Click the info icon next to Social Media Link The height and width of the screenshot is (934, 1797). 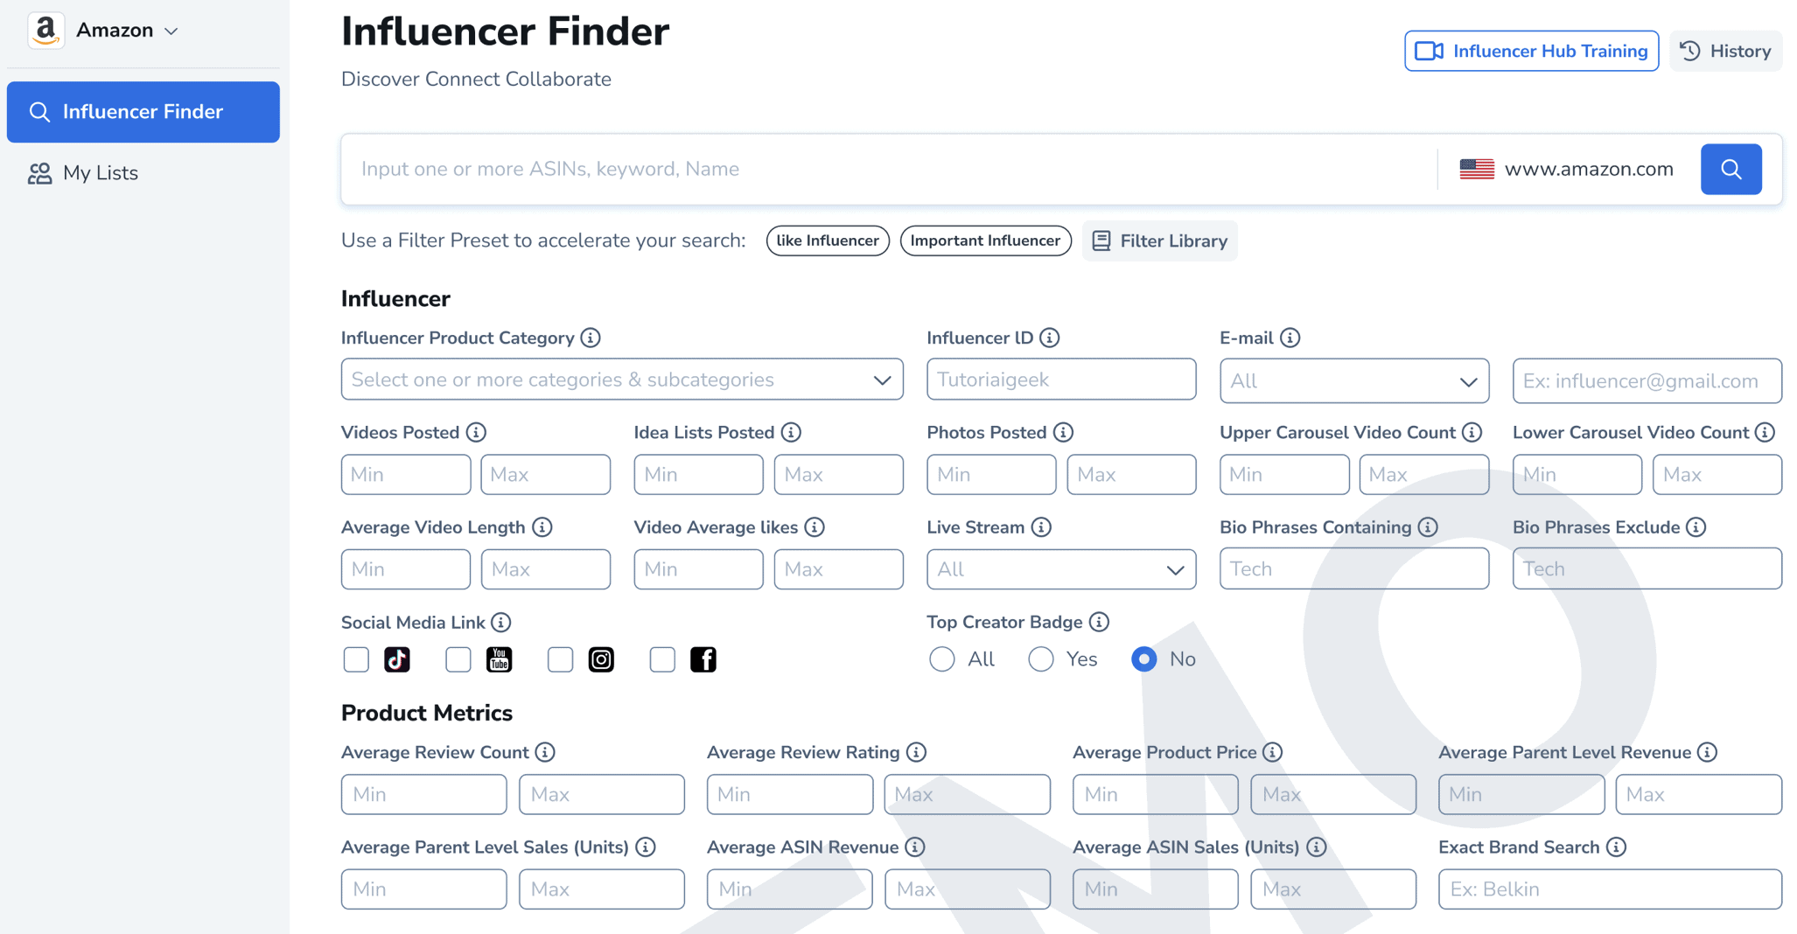click(501, 622)
